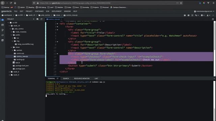Image resolution: width=216 pixels, height=121 pixels.
Task: Switch to the RESOURCE MONITOR tab
Action: (x=82, y=78)
